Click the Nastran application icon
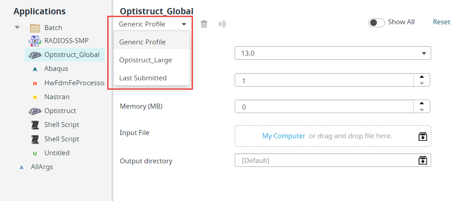 (35, 97)
